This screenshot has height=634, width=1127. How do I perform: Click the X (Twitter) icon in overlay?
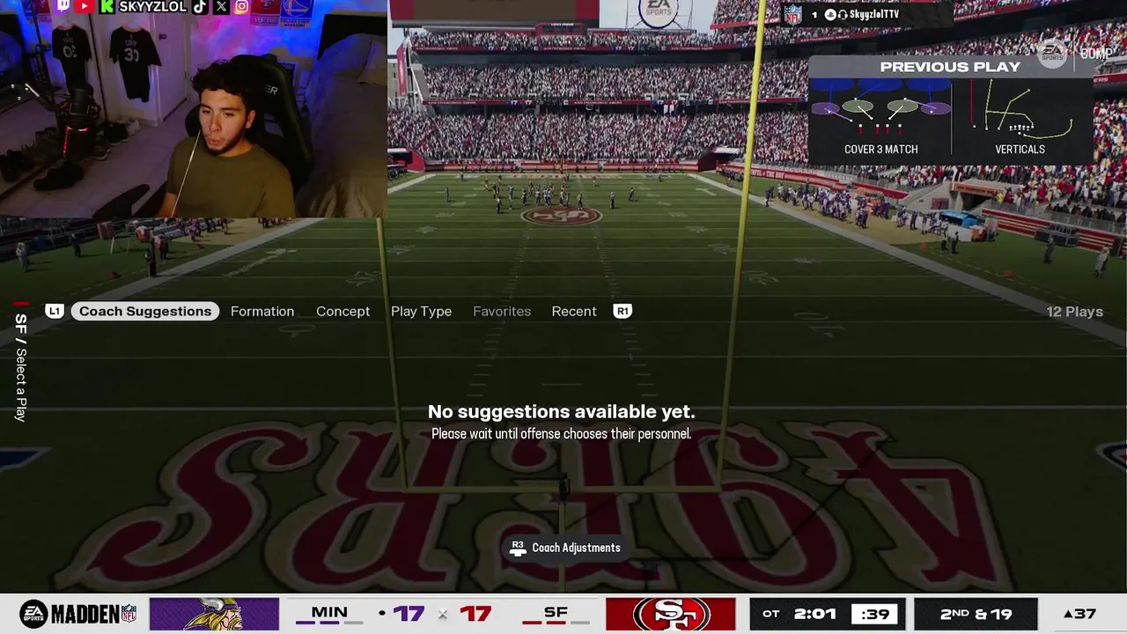(220, 6)
